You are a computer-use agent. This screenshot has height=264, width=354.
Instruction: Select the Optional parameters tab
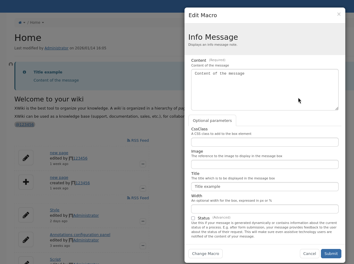click(212, 121)
